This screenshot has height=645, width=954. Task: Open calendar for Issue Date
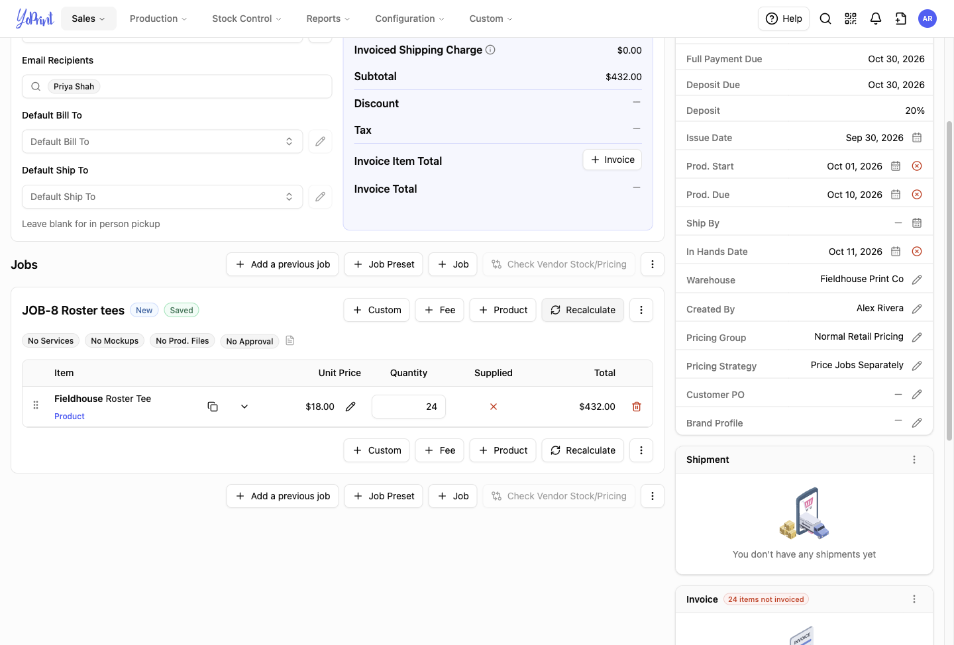pyautogui.click(x=917, y=138)
